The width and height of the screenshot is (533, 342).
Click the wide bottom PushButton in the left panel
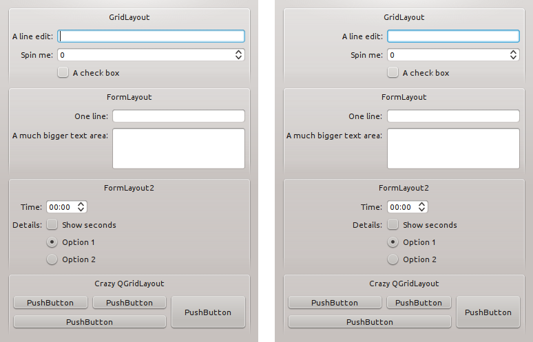click(x=90, y=321)
